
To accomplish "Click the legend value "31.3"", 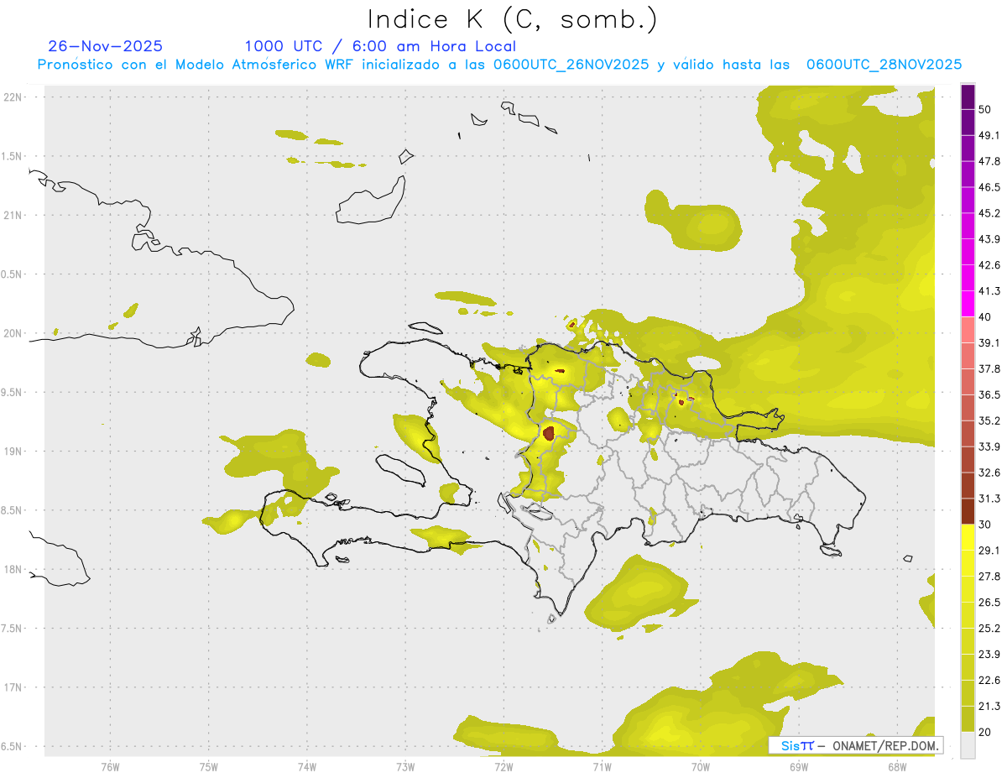I will coord(989,499).
